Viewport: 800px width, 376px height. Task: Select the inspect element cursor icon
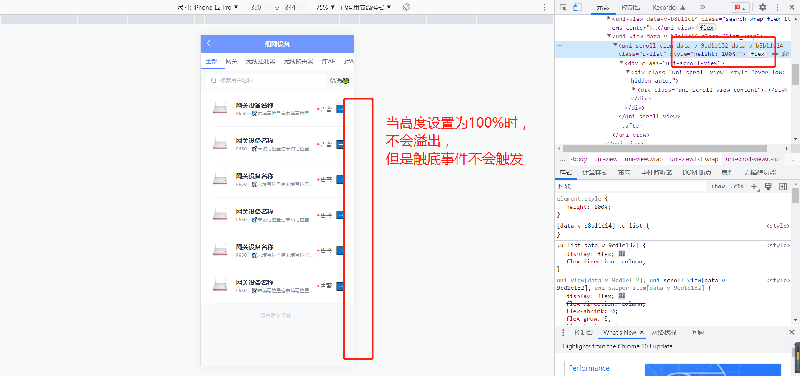coord(563,7)
